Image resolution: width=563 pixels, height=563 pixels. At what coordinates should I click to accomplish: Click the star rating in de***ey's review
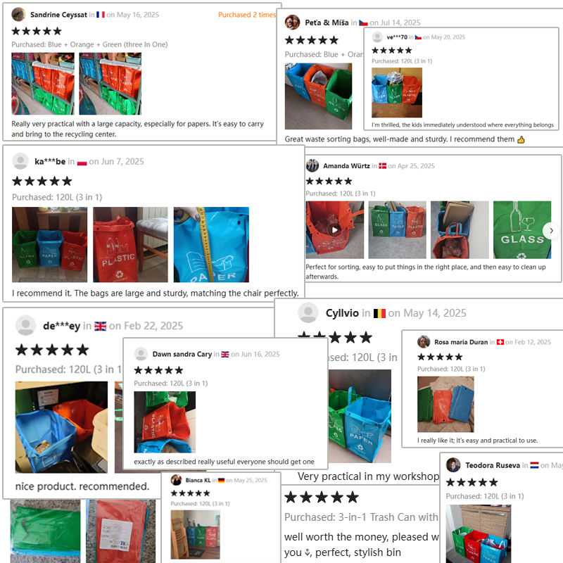coord(52,350)
